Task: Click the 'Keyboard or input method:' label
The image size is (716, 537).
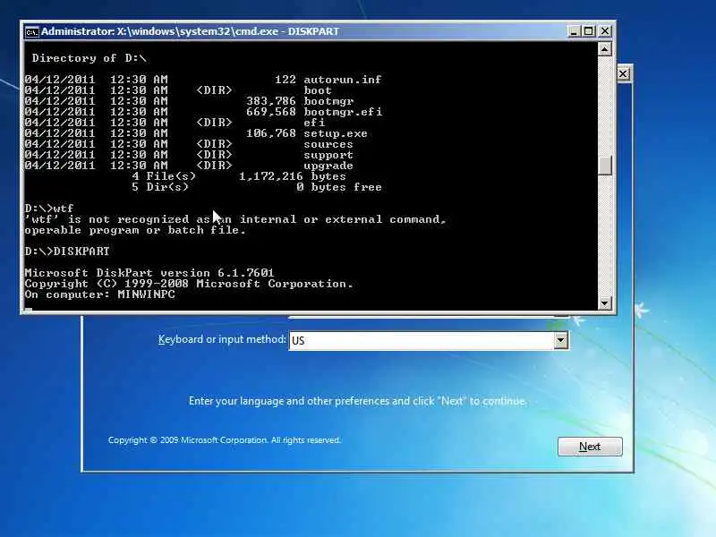Action: click(222, 339)
